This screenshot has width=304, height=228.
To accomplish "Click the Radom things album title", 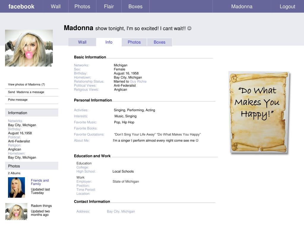I will tap(41, 206).
